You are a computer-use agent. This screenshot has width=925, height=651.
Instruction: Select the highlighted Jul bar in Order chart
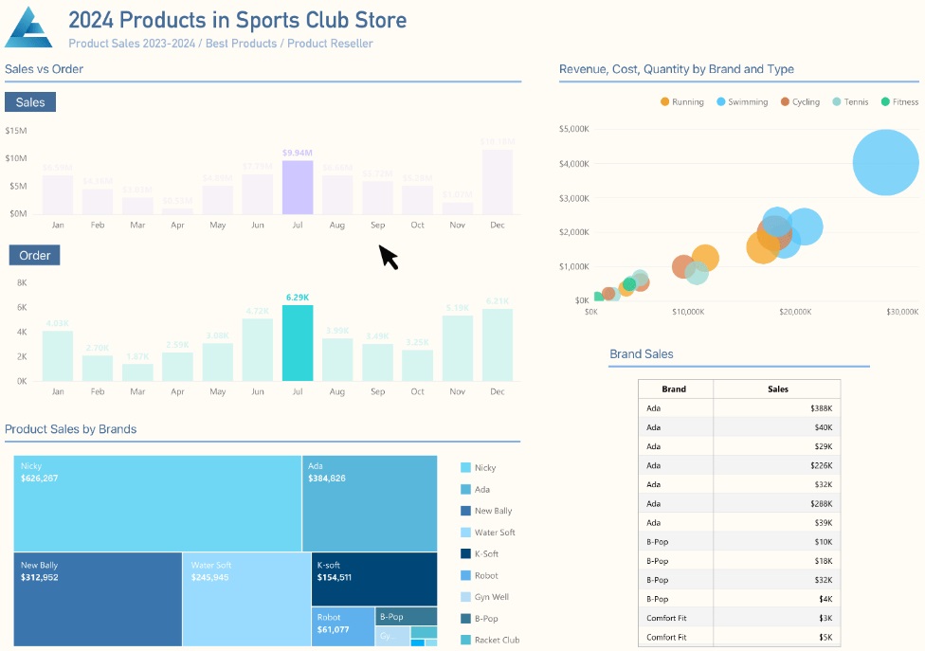pyautogui.click(x=298, y=343)
